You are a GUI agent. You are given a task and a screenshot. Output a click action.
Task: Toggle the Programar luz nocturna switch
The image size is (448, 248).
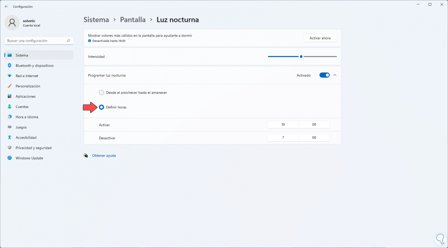click(x=324, y=75)
